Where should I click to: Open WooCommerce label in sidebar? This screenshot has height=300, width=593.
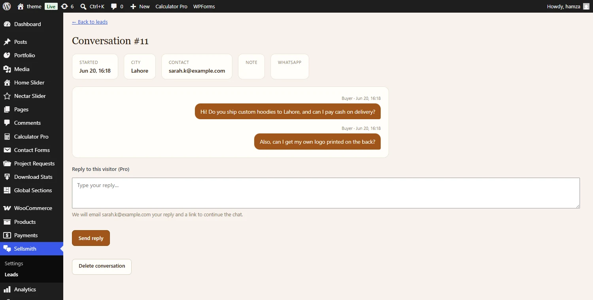point(33,208)
